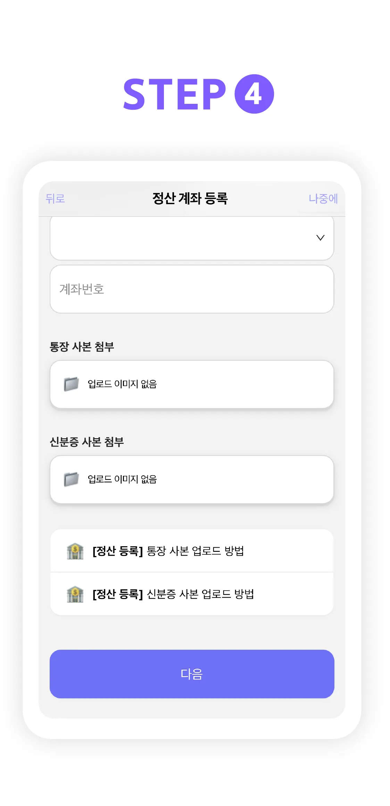Click 업로드 이미지 없음 under 통장 사본

(122, 384)
